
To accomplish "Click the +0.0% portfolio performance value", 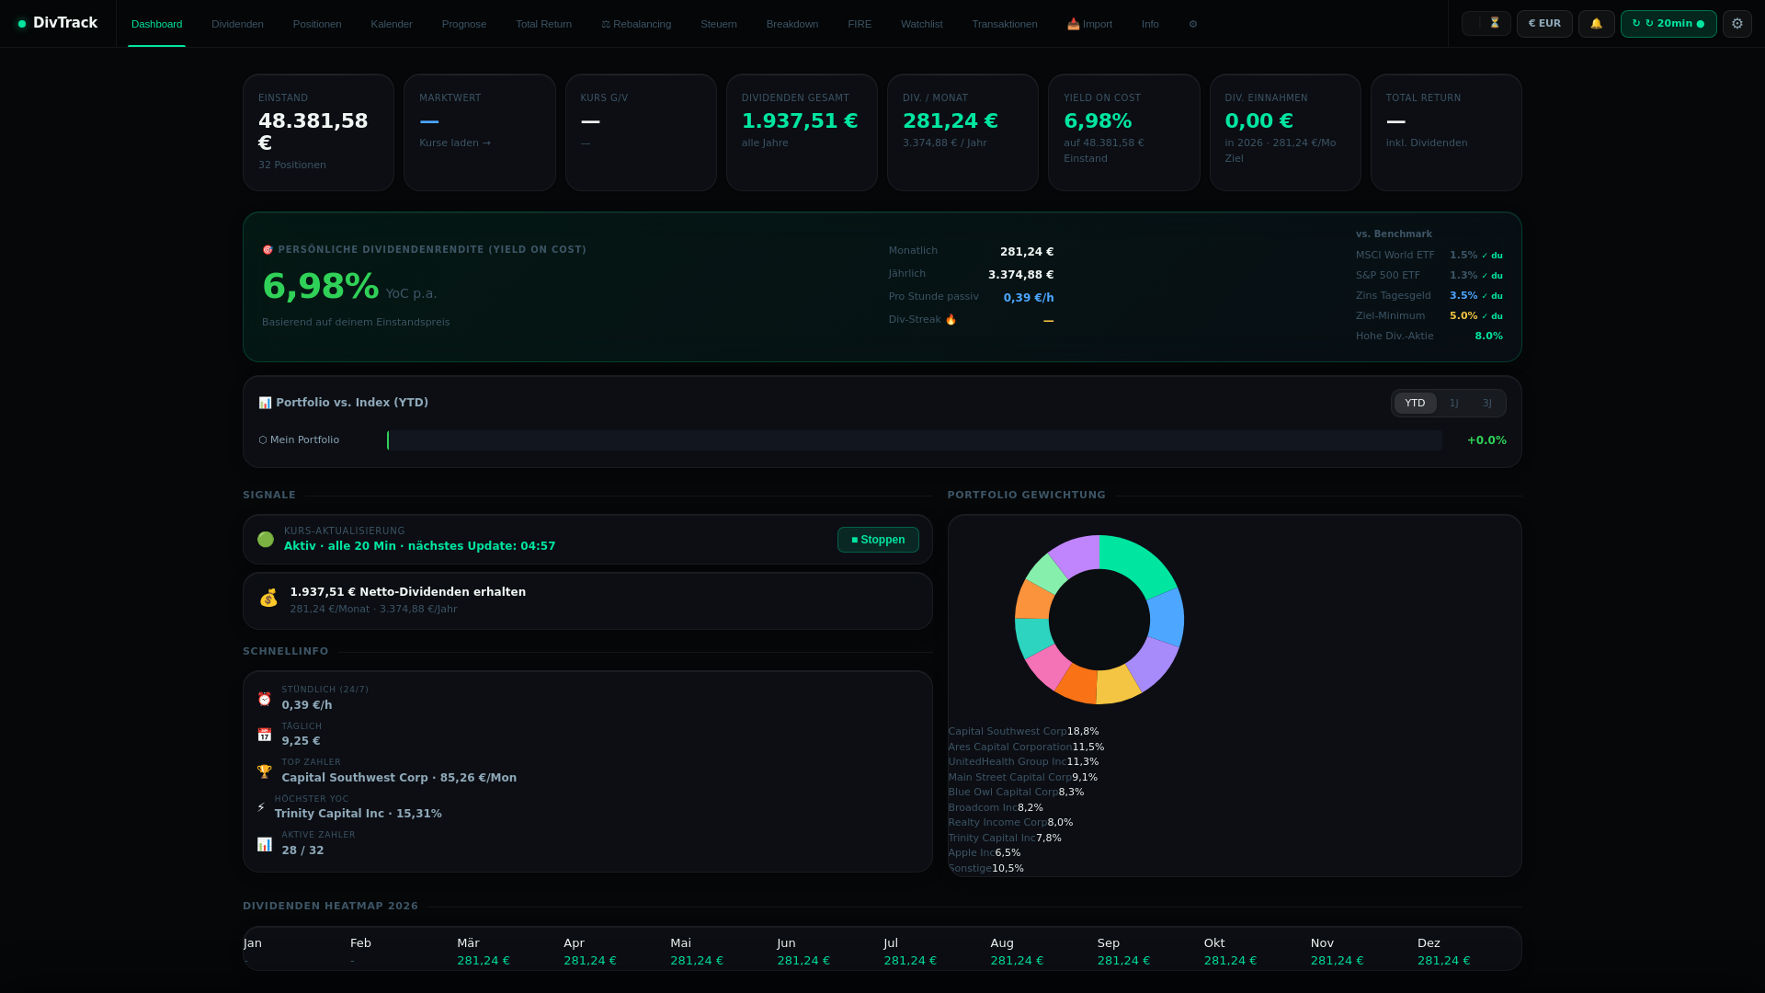I will pos(1486,440).
